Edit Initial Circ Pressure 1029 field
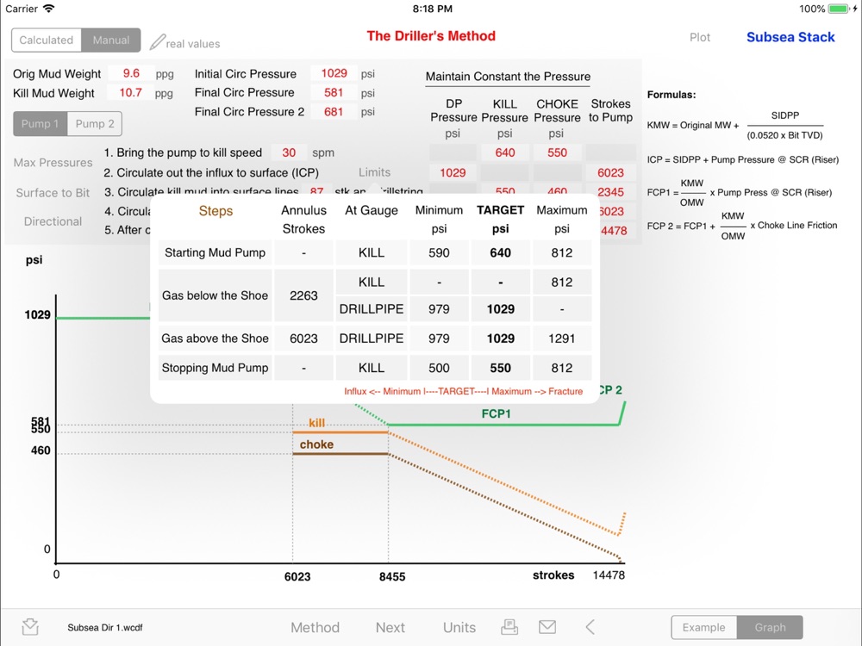The image size is (862, 646). pyautogui.click(x=334, y=73)
